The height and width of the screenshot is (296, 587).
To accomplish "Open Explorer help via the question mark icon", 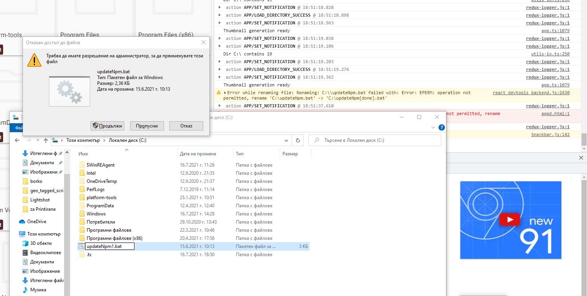I will [442, 127].
